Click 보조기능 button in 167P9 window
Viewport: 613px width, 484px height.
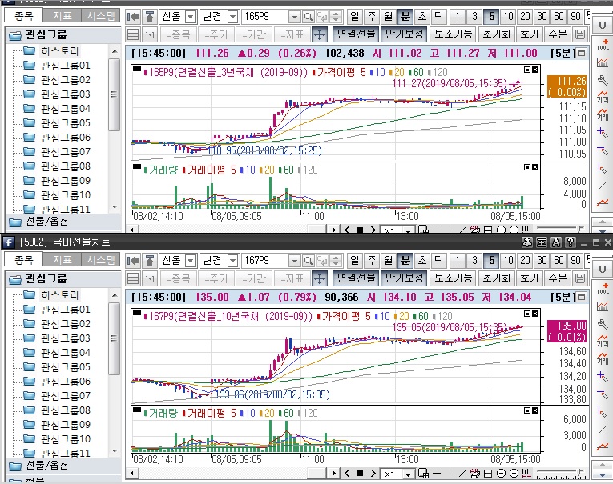click(453, 278)
